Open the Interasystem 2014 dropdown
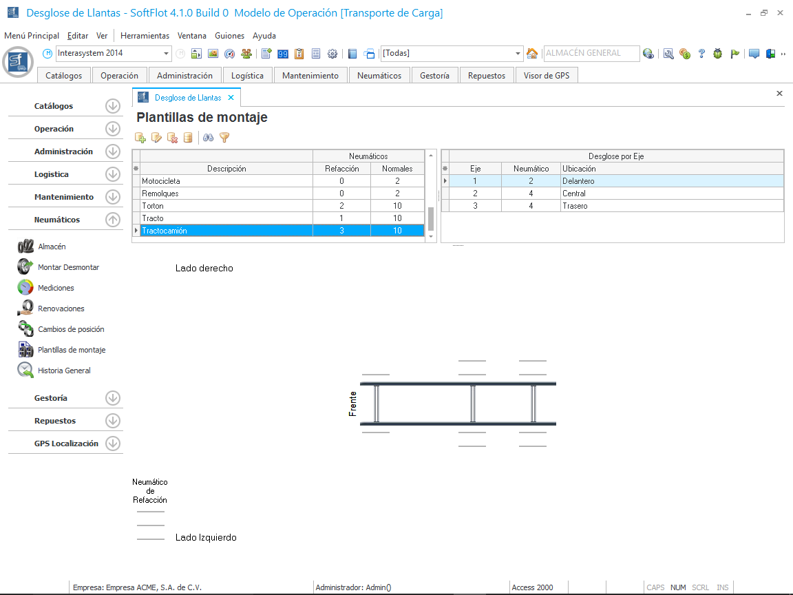 point(167,54)
